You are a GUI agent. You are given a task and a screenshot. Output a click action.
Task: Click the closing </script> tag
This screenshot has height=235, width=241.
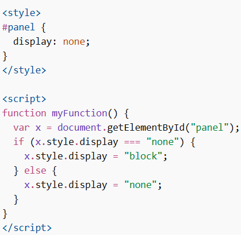click(27, 228)
